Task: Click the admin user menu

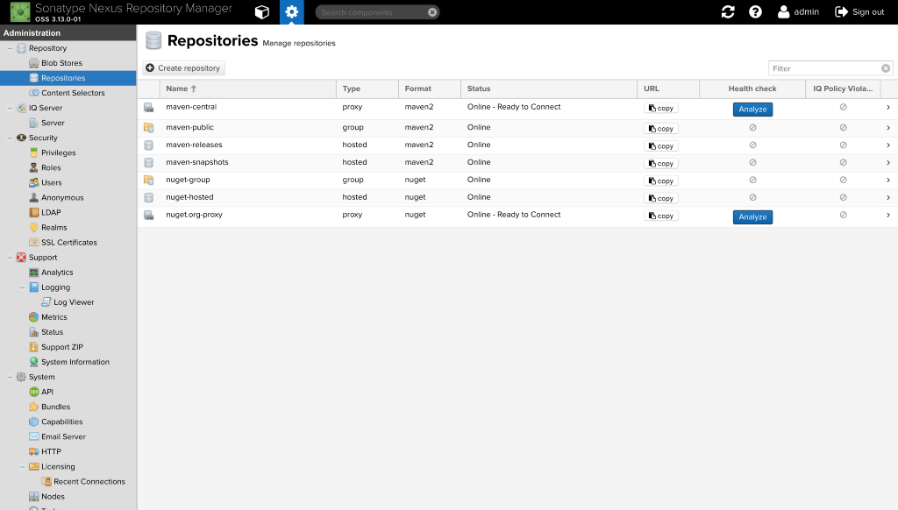Action: pos(798,12)
